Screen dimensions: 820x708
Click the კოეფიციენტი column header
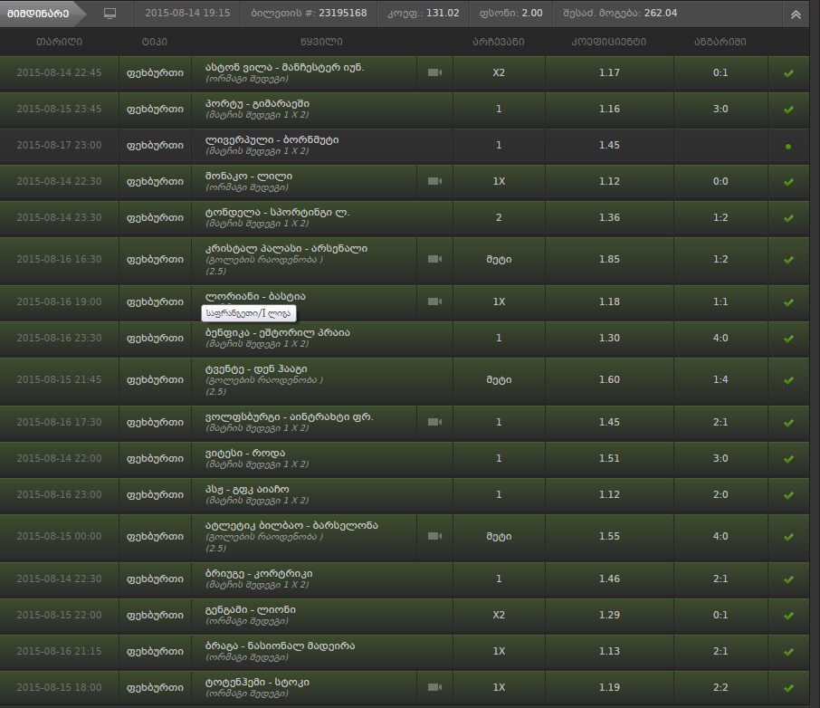tap(609, 42)
